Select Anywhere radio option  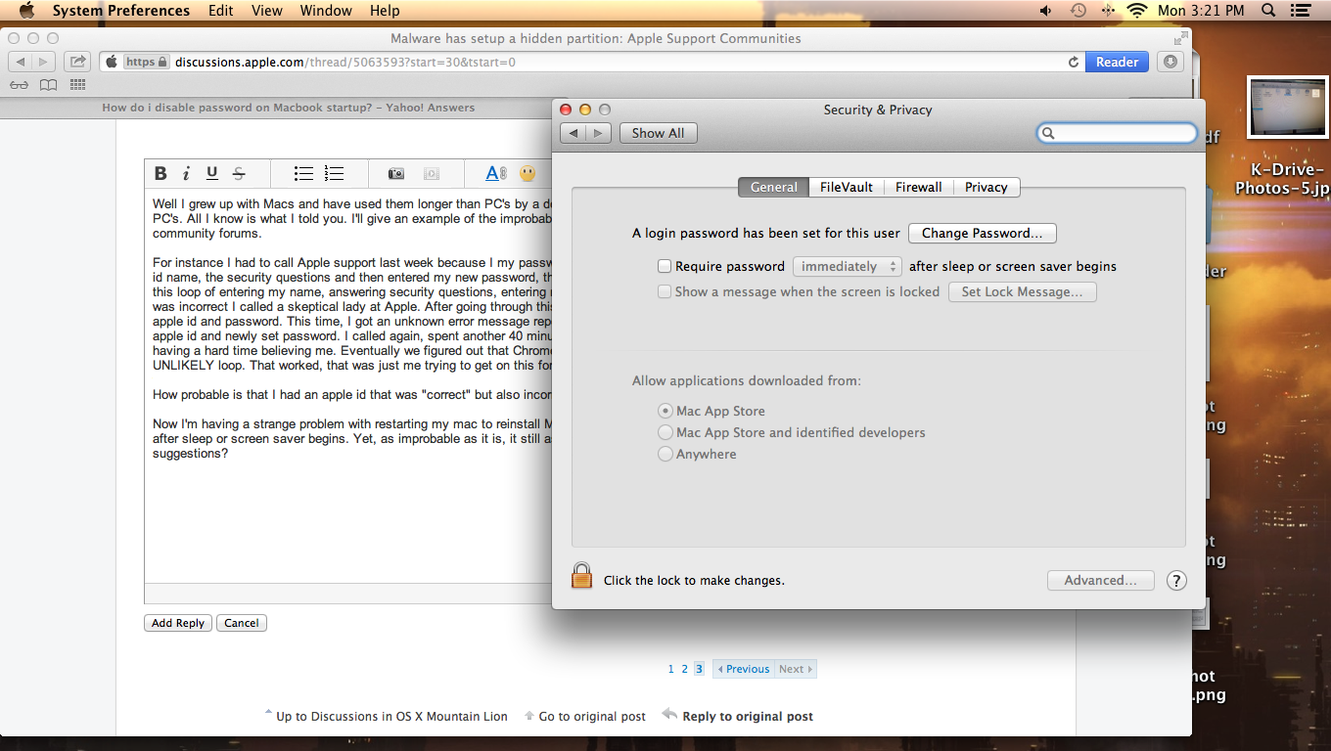click(665, 454)
